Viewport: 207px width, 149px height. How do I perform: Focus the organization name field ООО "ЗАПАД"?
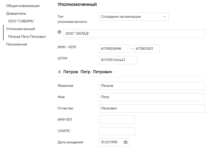(x=134, y=34)
